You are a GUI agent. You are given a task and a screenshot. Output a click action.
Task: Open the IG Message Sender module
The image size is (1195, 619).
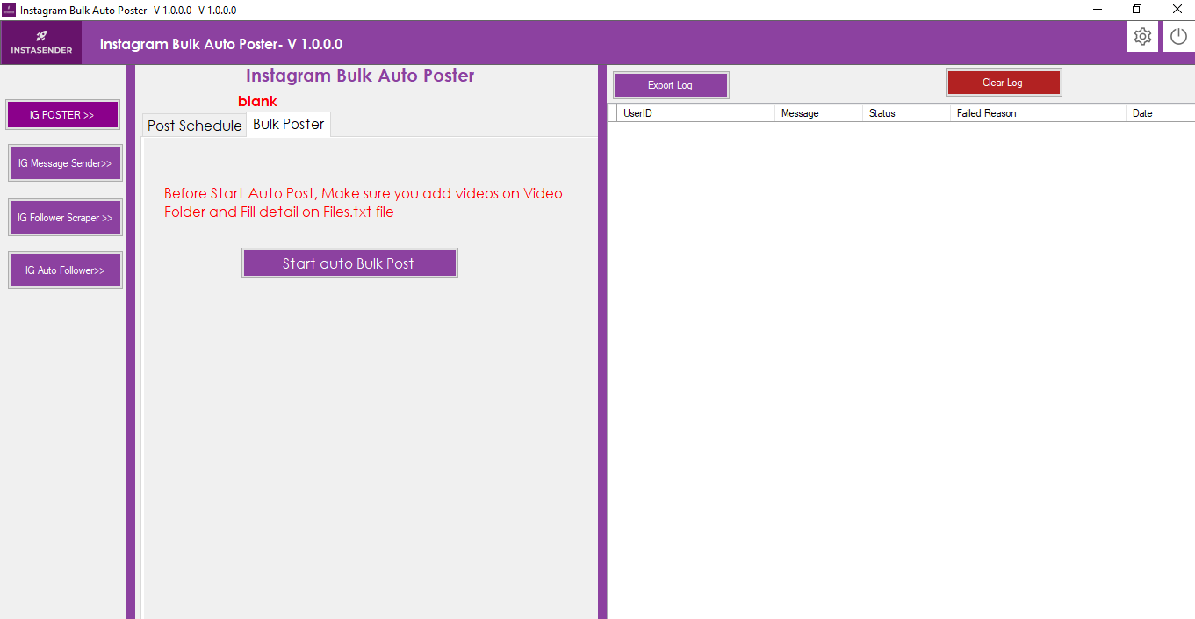coord(65,163)
